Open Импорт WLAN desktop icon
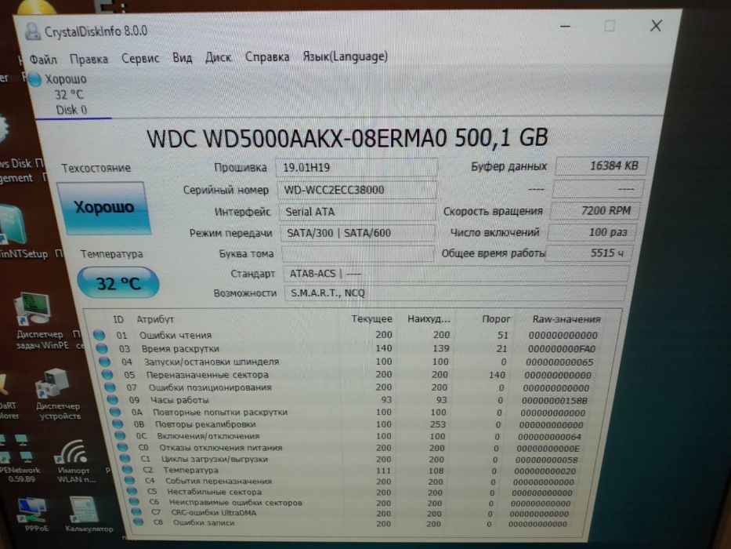 coord(74,461)
